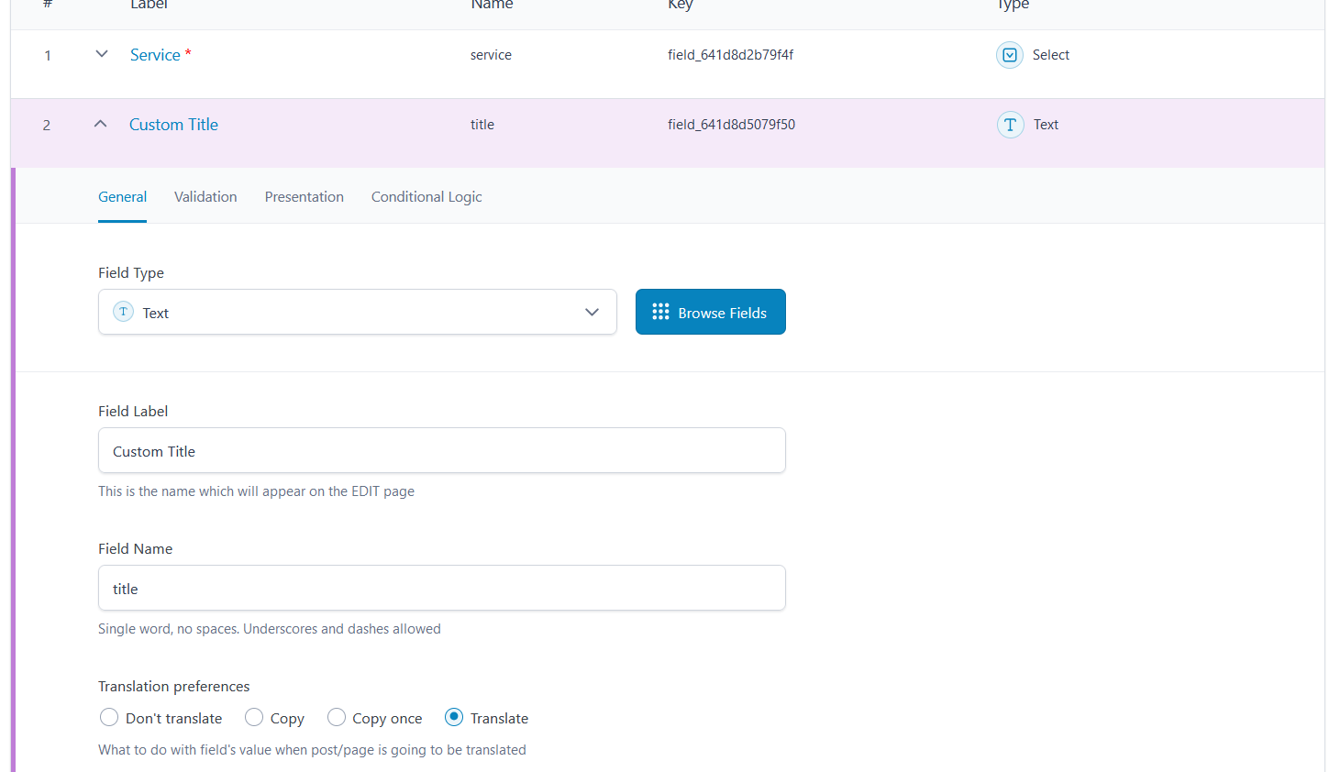The image size is (1340, 772).
Task: Open the Custom Title field label link
Action: click(173, 125)
